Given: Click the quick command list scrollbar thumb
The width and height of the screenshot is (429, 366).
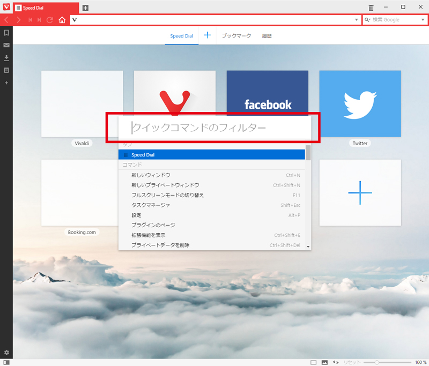Looking at the screenshot, I should coord(308,153).
